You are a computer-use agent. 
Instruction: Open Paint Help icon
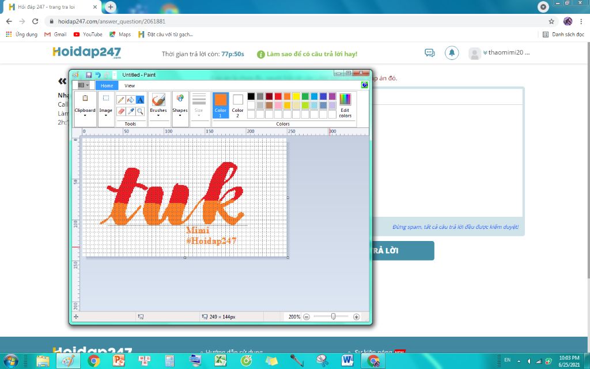(x=364, y=85)
